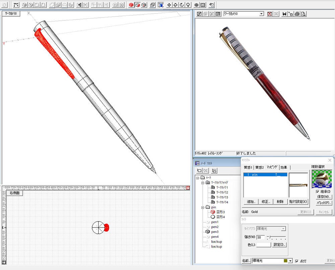This screenshot has height=270, width=335.
Task: Click the 貼付設定(K) button
Action: click(x=298, y=202)
